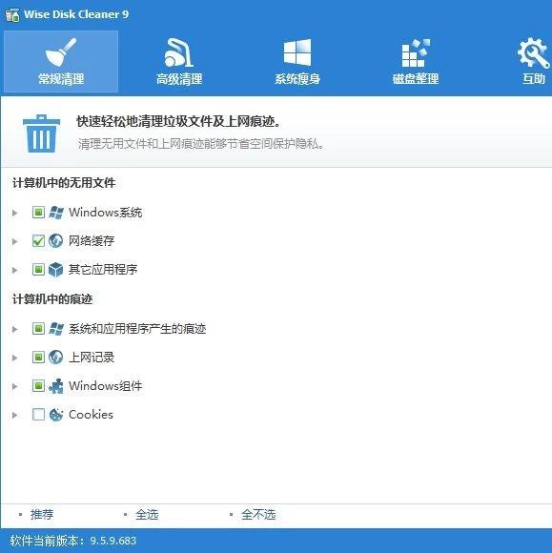Click the 全不选 select none link
Screen dimensions: 552x553
pyautogui.click(x=258, y=515)
